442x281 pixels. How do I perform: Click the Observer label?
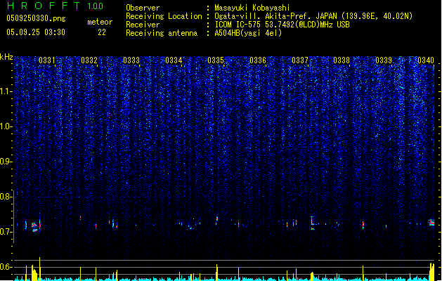point(143,8)
